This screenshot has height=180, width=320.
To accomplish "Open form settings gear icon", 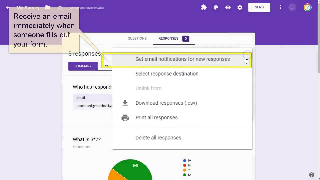I will 240,7.
